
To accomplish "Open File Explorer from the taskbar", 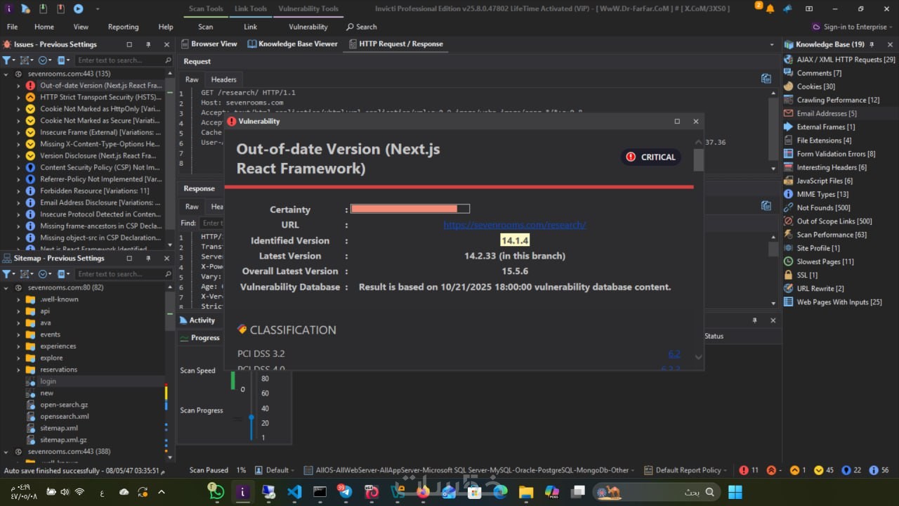I will click(x=525, y=492).
